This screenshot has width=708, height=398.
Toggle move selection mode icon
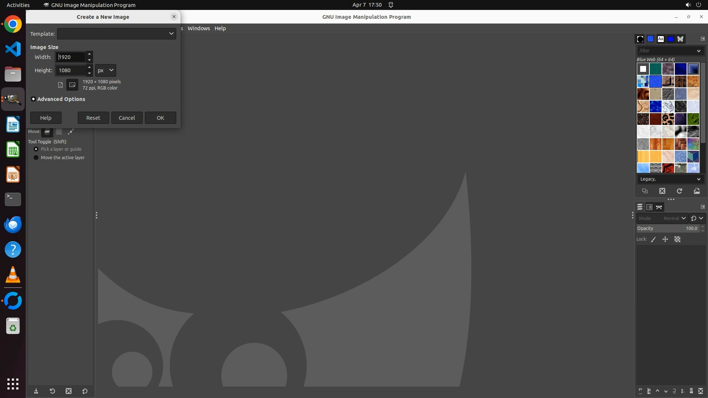[x=59, y=132]
